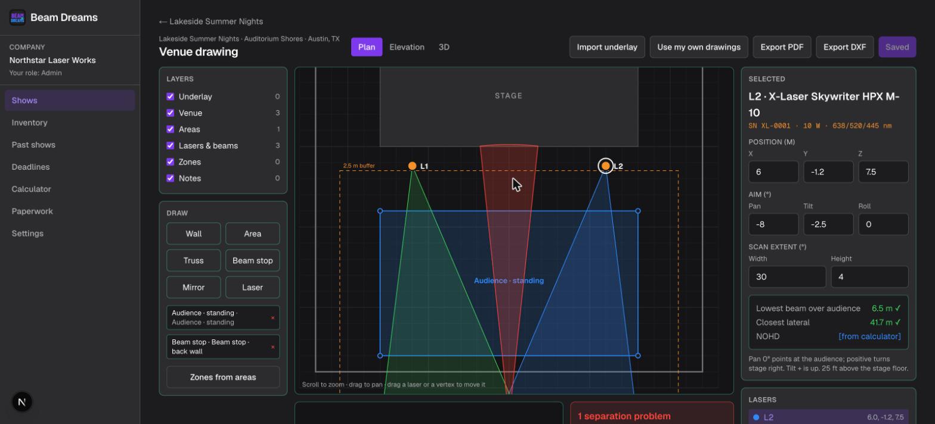Click the Audience standing label on canvas
Viewport: 935px width, 424px height.
click(x=509, y=280)
